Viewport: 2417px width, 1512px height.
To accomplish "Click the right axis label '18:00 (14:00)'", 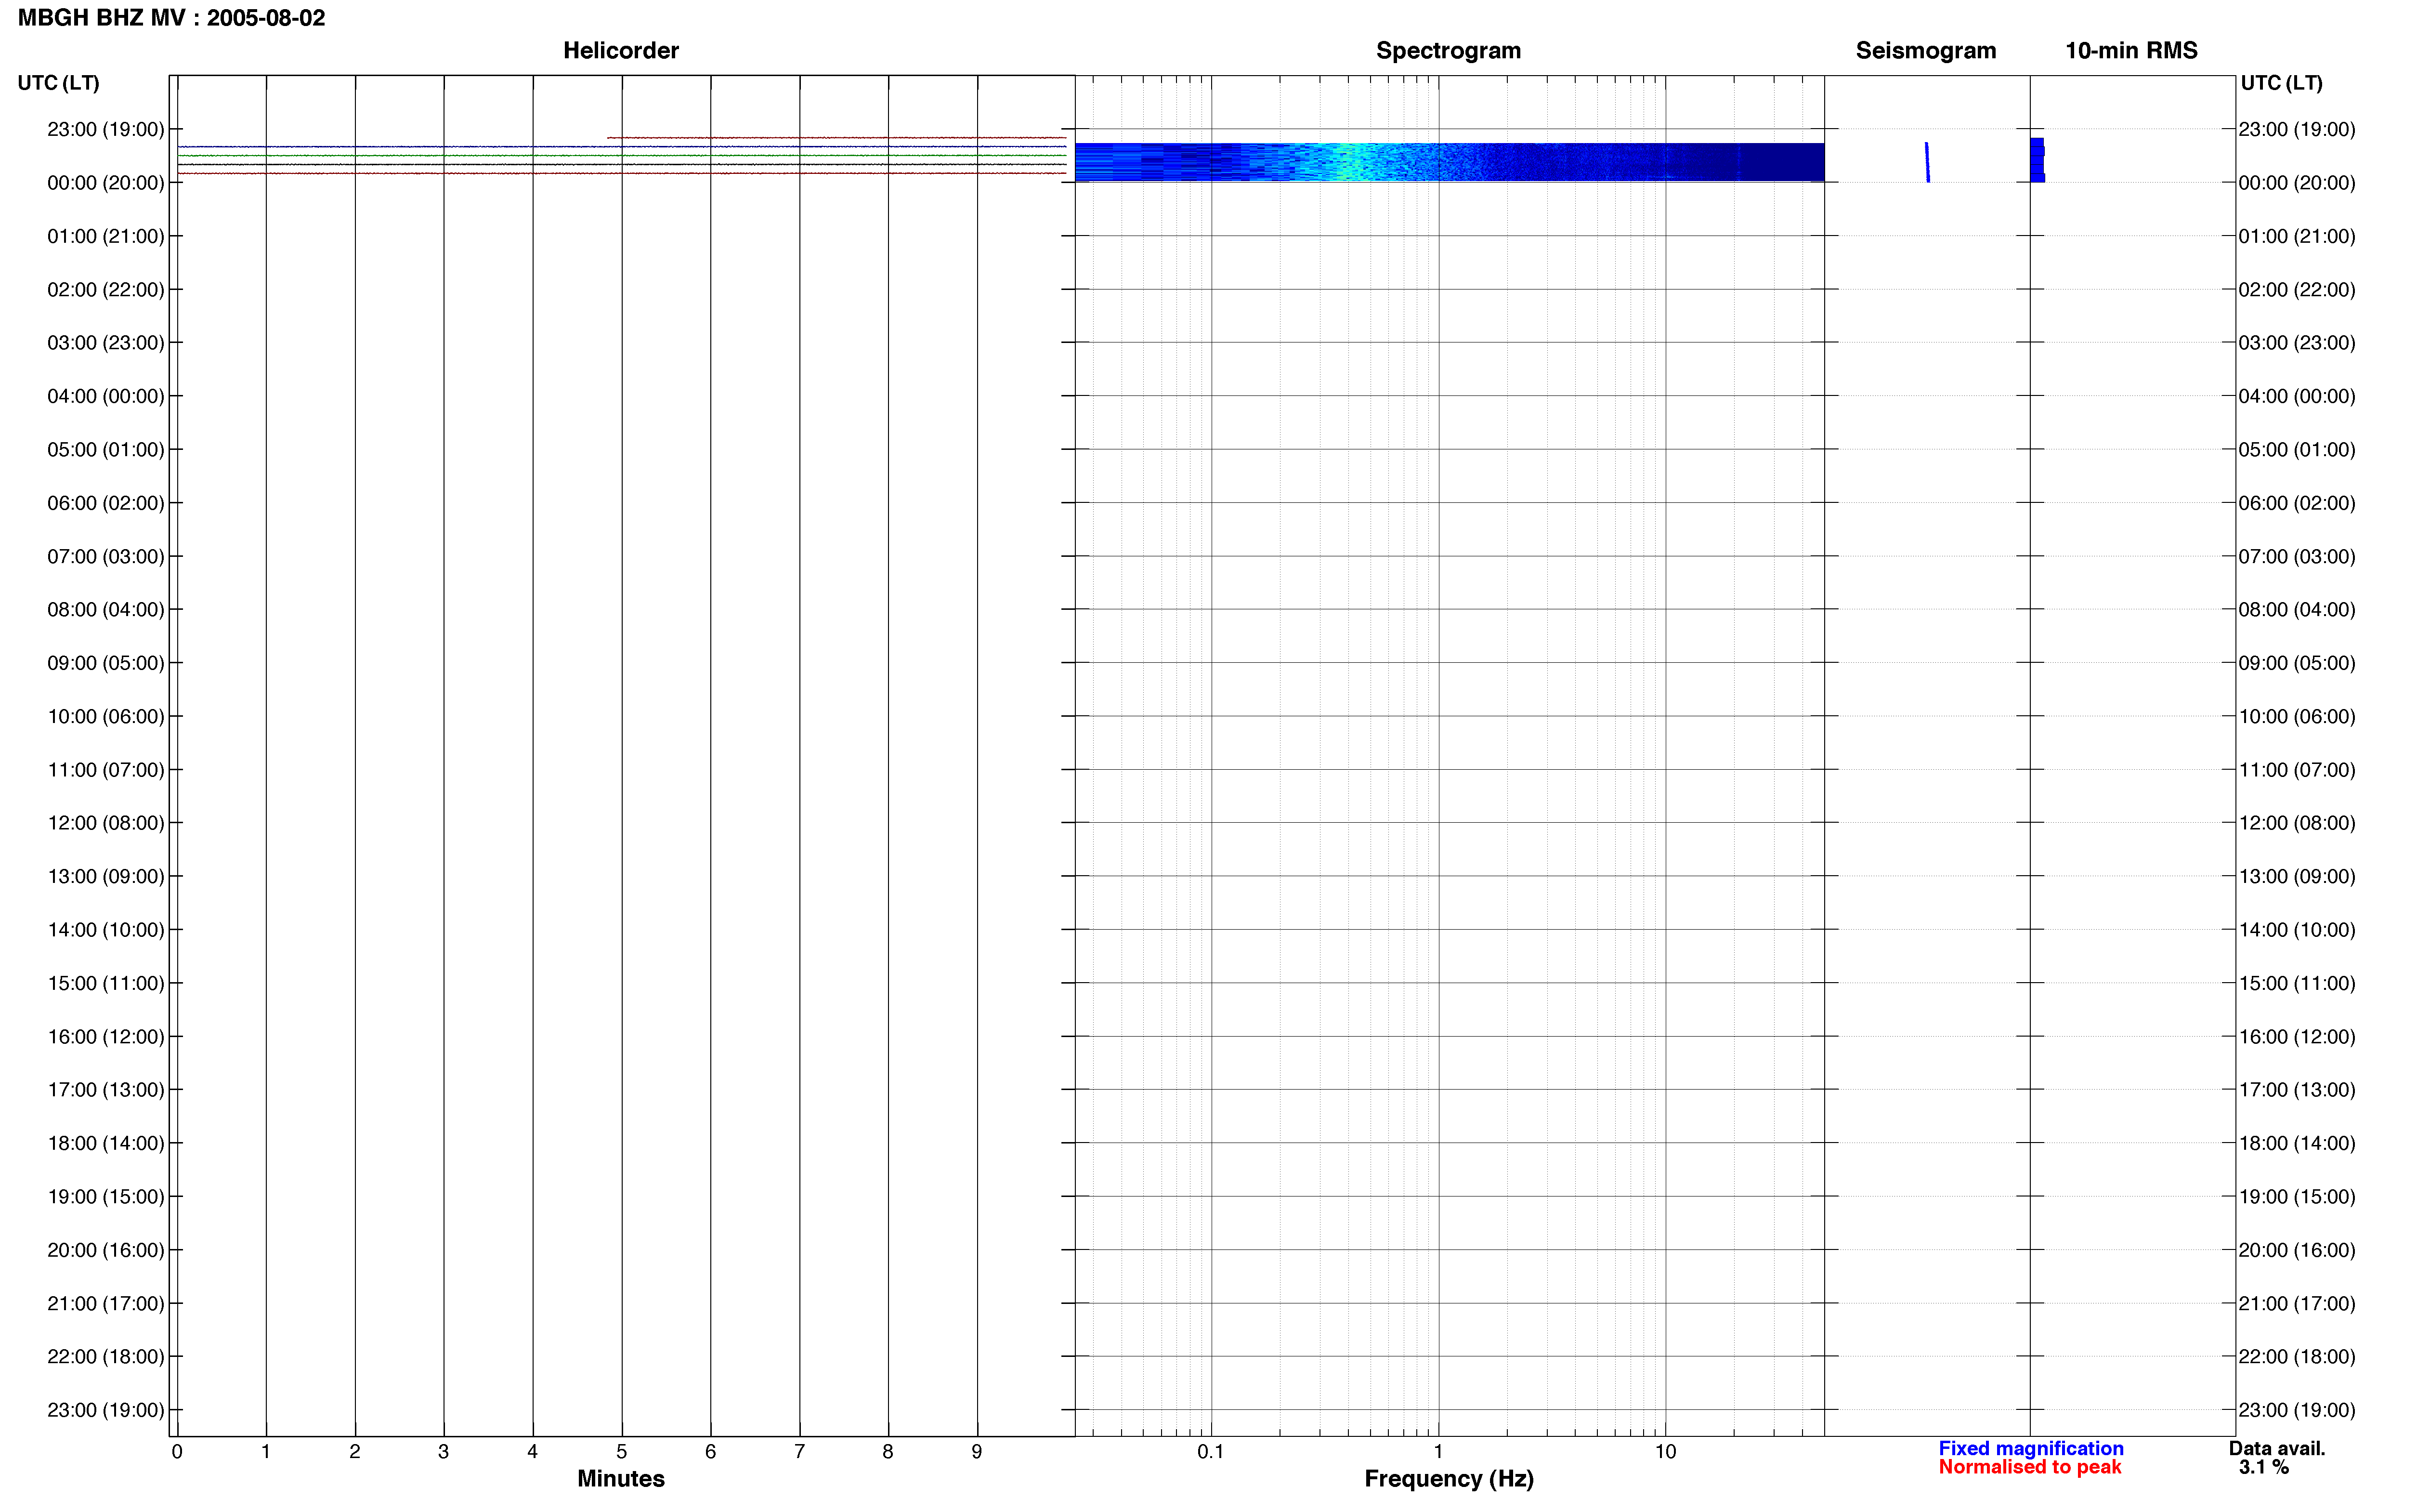I will point(2297,1143).
